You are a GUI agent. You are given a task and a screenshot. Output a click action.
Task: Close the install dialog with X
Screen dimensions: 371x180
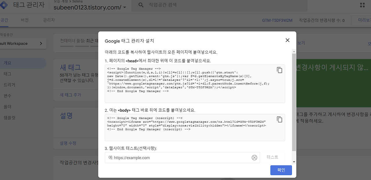click(x=288, y=40)
